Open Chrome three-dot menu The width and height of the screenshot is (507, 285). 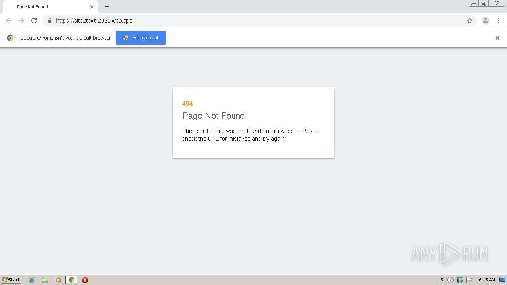click(498, 21)
